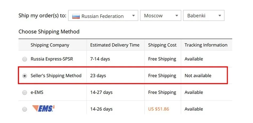
Task: Open the Babenki city dropdown
Action: [204, 15]
